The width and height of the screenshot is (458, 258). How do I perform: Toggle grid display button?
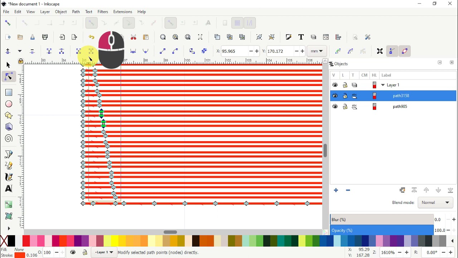click(238, 23)
